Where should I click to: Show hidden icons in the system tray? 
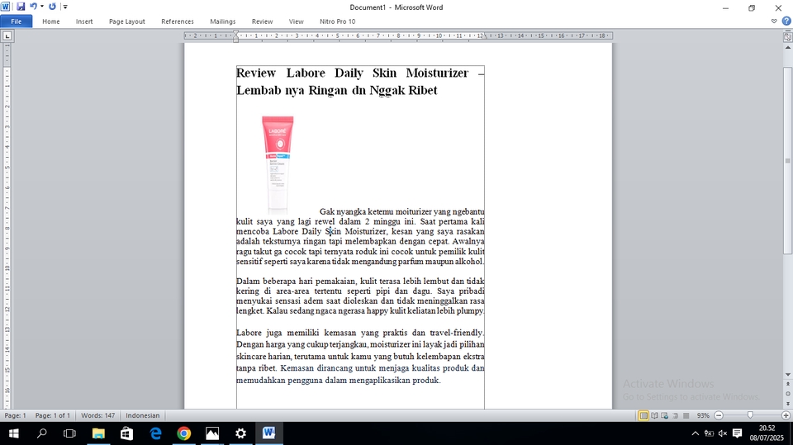pyautogui.click(x=695, y=433)
